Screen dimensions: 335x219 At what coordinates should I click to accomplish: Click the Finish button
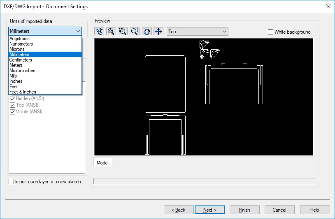coord(244,210)
